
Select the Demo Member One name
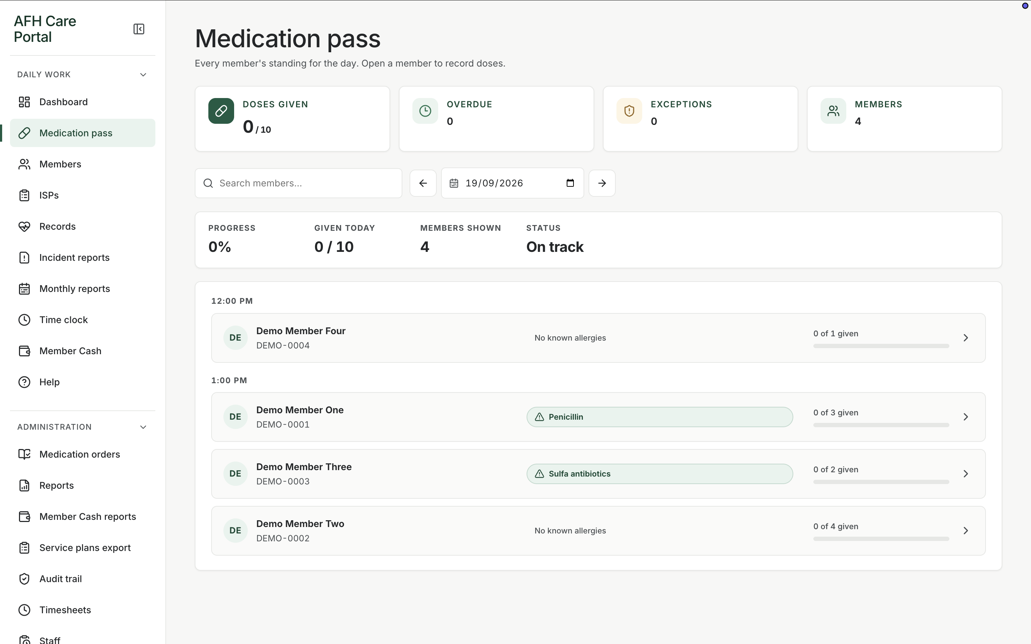[x=300, y=410]
